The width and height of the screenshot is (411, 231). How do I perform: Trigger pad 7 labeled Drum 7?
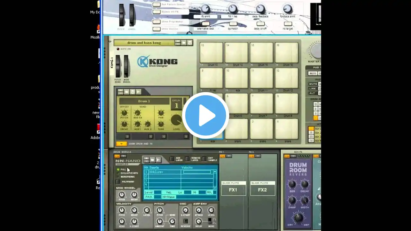point(262,104)
